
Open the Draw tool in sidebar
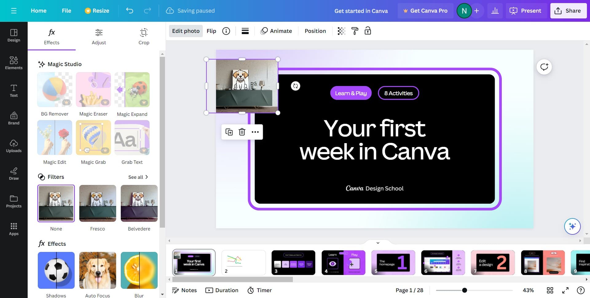(x=14, y=174)
